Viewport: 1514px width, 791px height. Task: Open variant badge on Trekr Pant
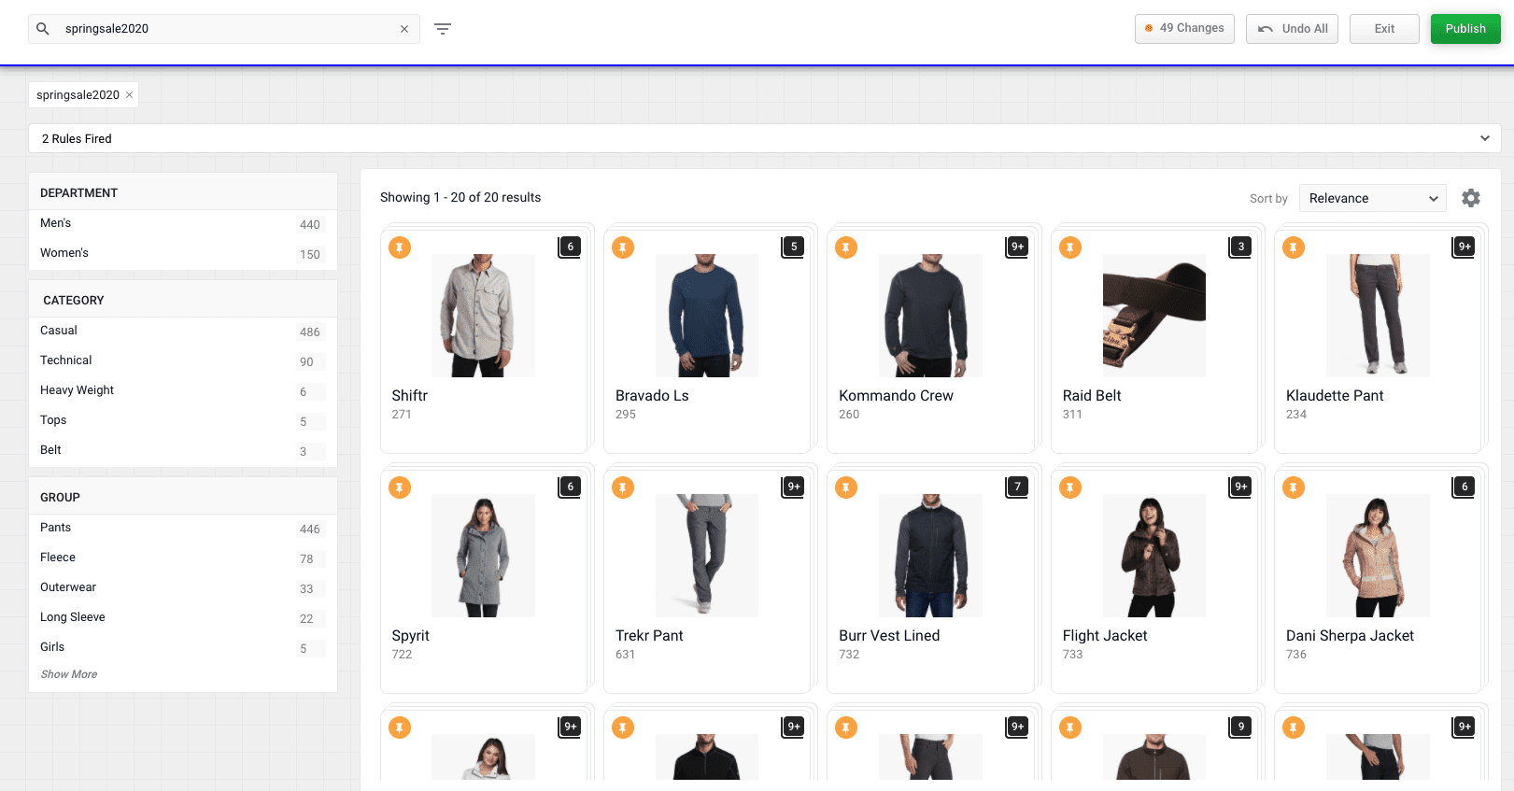(x=793, y=487)
